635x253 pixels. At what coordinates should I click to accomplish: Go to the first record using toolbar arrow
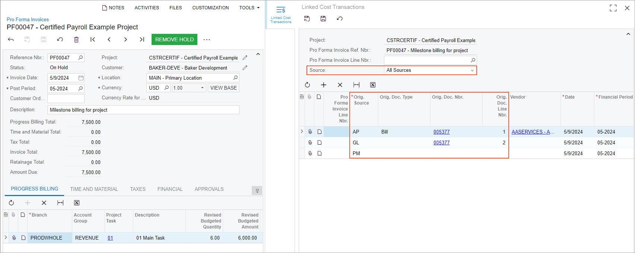[x=93, y=39]
